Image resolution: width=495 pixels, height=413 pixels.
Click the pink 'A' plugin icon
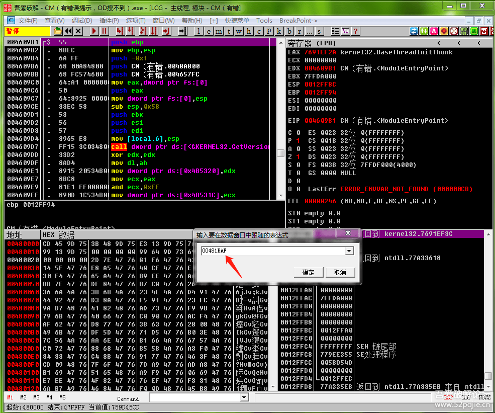point(433,31)
